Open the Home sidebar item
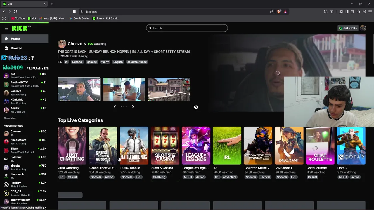The image size is (374, 210). click(x=25, y=39)
